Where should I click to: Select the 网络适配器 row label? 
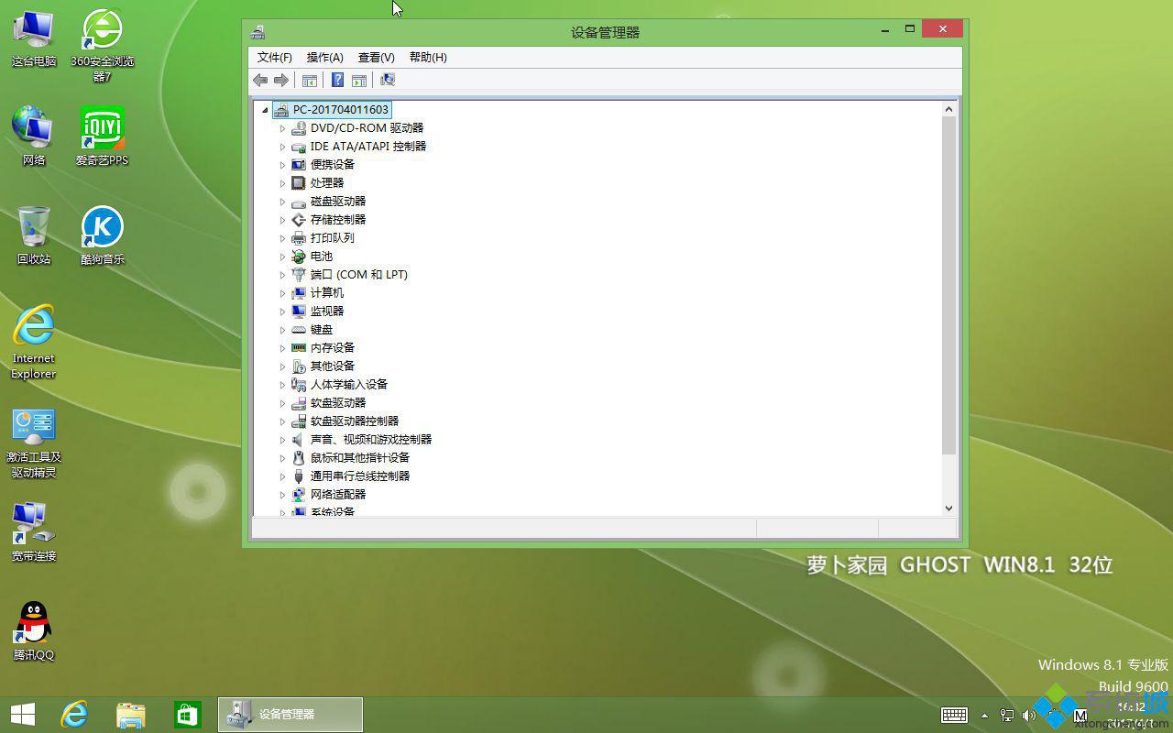pyautogui.click(x=338, y=495)
